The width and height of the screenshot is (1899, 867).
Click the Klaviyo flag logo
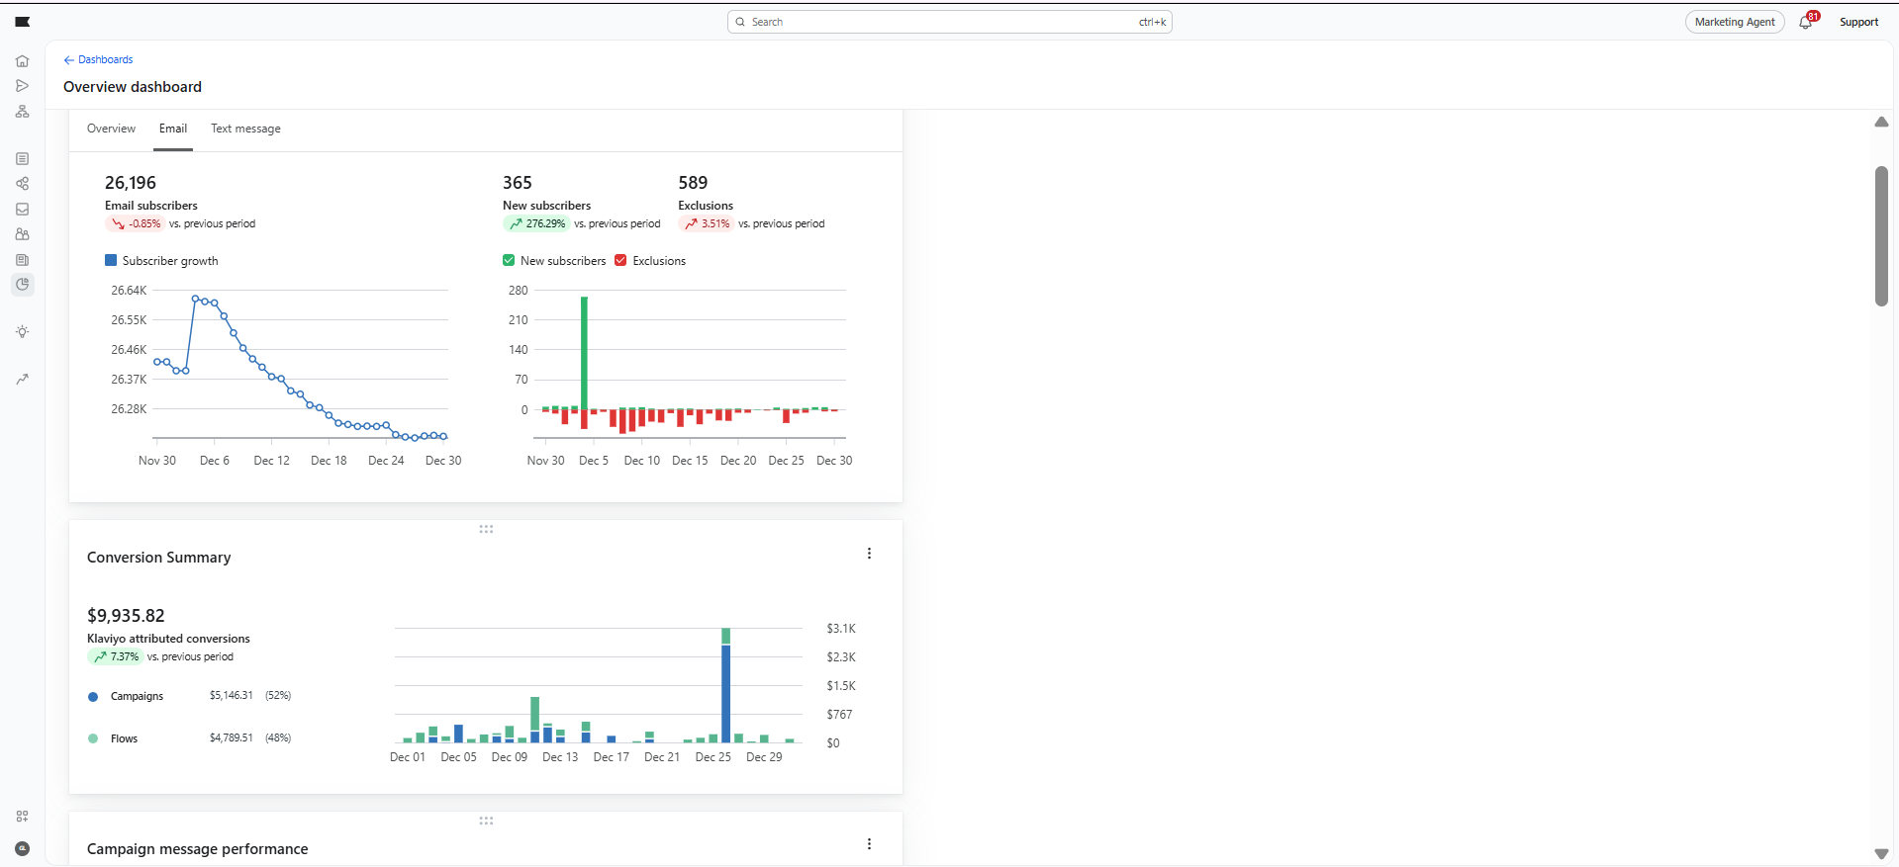point(22,22)
